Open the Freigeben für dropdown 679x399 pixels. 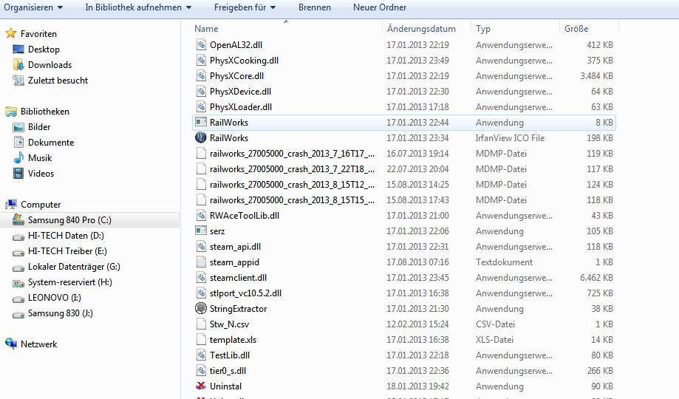click(x=245, y=7)
